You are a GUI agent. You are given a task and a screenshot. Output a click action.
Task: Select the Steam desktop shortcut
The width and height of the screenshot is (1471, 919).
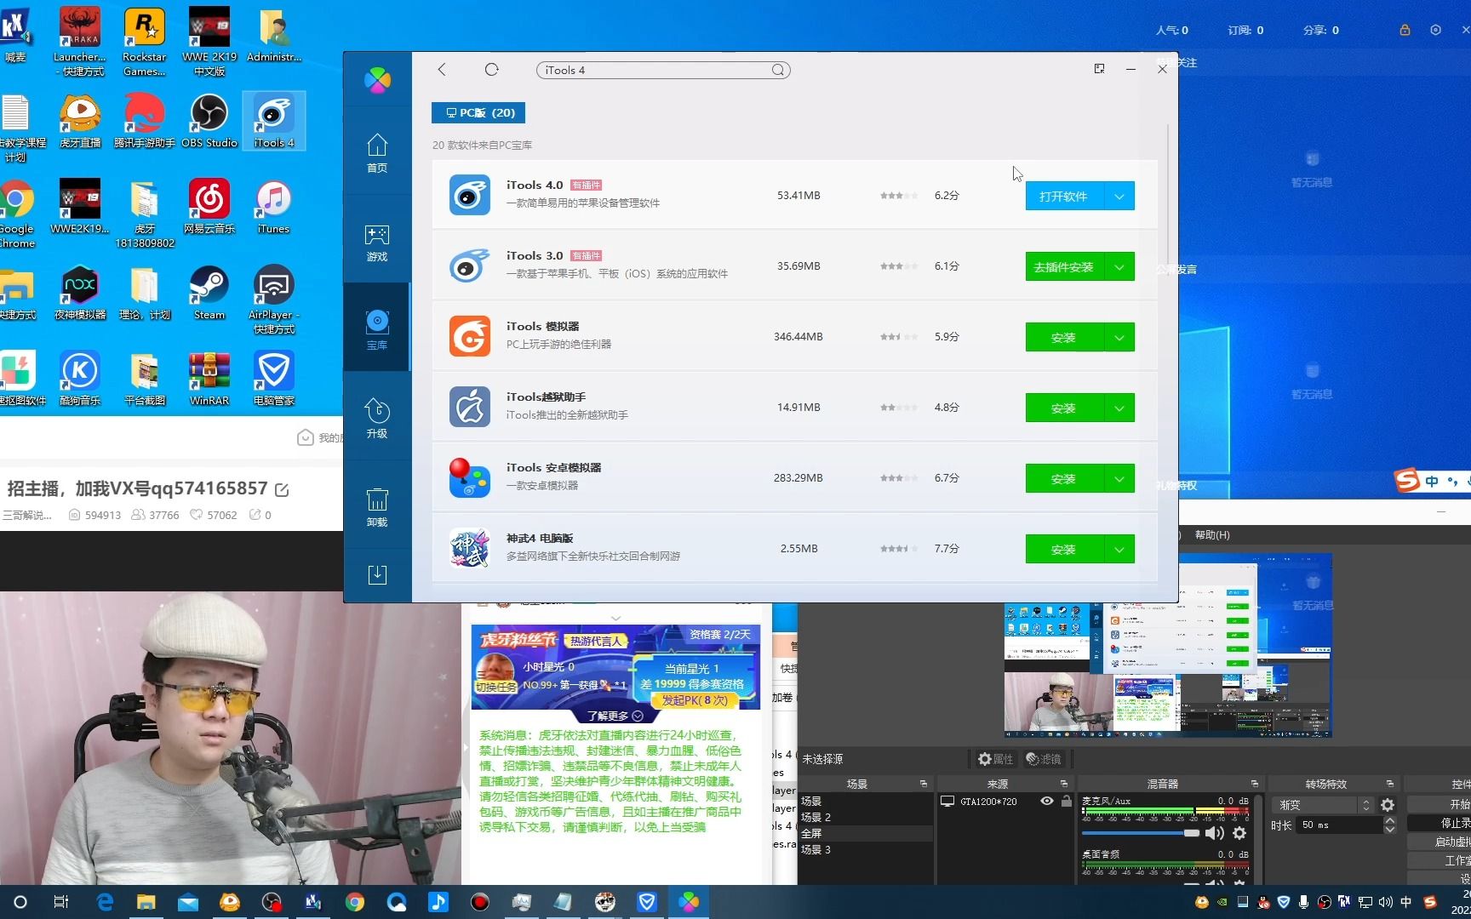(x=209, y=294)
